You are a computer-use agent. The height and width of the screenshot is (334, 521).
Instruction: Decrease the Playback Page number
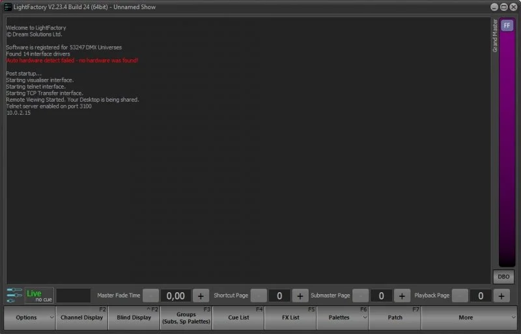[460, 296]
